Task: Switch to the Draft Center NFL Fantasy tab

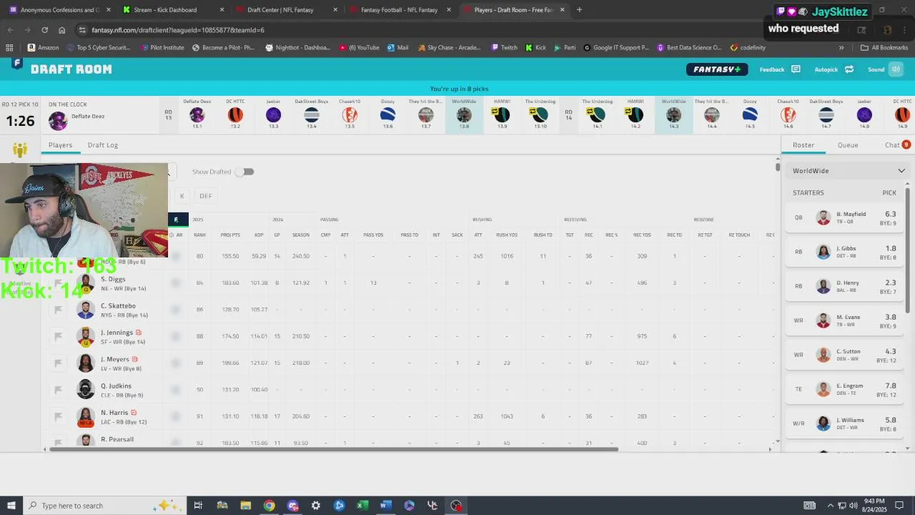Action: tap(285, 10)
